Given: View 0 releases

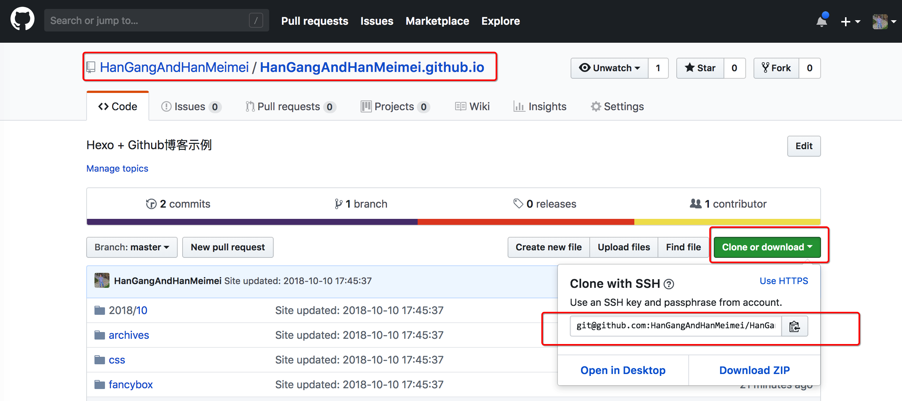Looking at the screenshot, I should (545, 204).
